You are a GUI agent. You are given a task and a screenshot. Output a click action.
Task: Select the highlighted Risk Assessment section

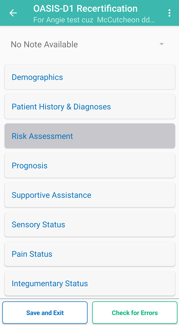90,136
